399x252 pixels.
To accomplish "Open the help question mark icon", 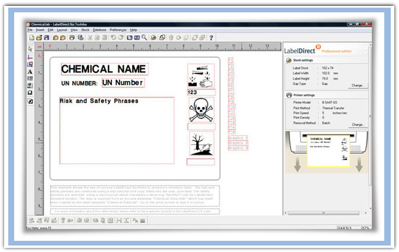I will (x=211, y=38).
